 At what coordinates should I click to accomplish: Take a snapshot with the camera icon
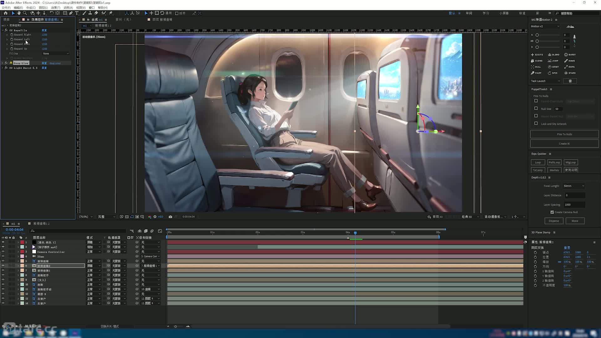(170, 217)
